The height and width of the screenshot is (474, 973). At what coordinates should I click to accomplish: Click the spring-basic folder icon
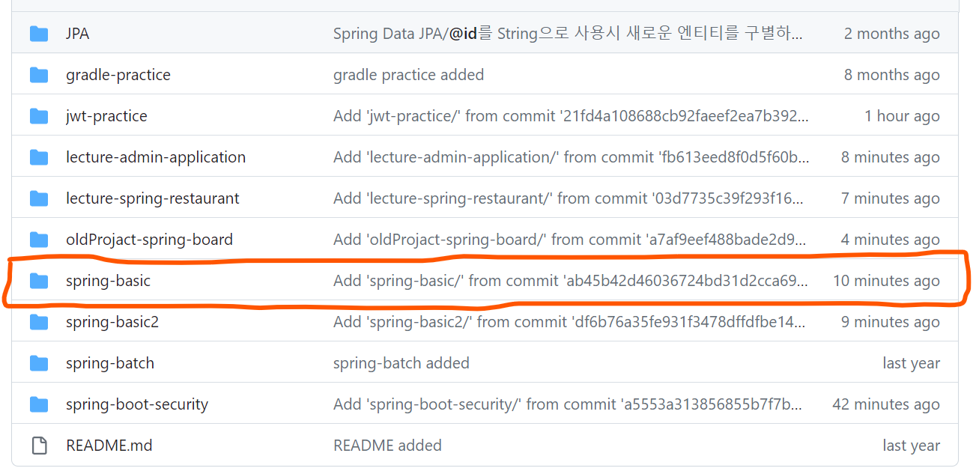click(x=39, y=281)
